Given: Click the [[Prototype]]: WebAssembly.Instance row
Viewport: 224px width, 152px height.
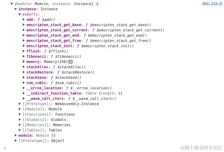Looking at the screenshot, I should click(59, 104).
